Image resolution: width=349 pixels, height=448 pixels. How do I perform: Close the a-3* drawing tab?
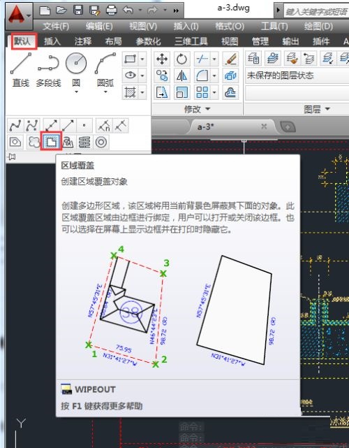(x=265, y=127)
